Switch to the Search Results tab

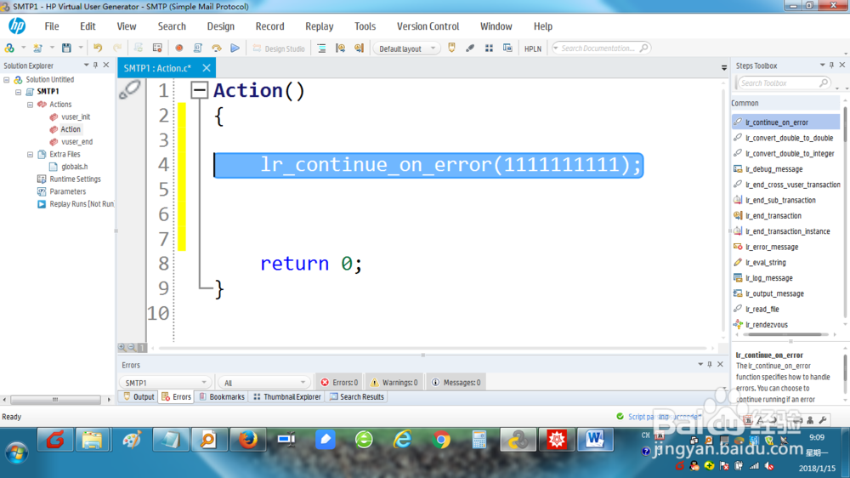[x=357, y=396]
